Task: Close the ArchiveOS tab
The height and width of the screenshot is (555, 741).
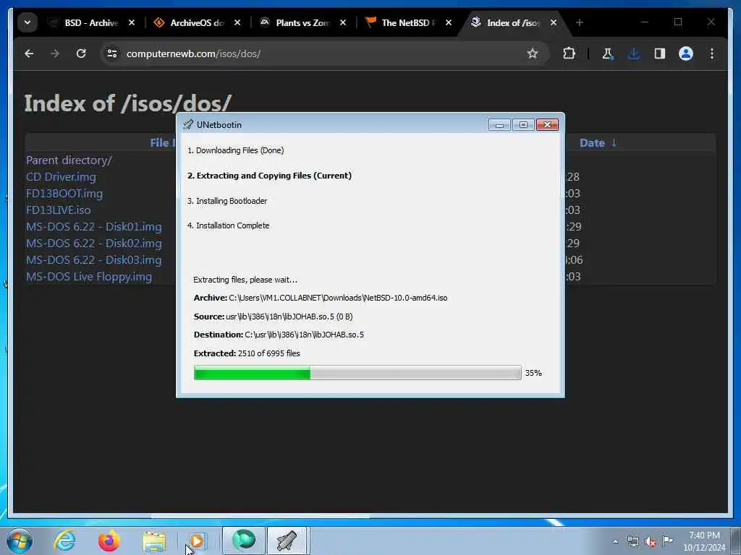Action: (237, 22)
